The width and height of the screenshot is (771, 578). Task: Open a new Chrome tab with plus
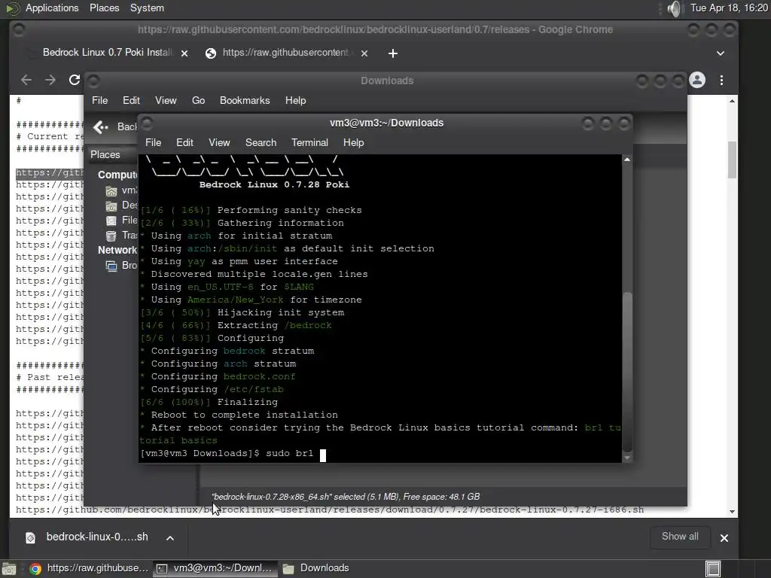pos(392,53)
